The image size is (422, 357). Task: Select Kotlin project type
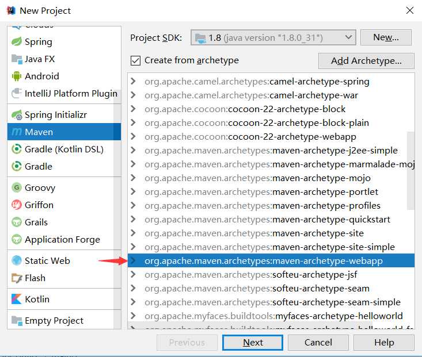pyautogui.click(x=64, y=299)
